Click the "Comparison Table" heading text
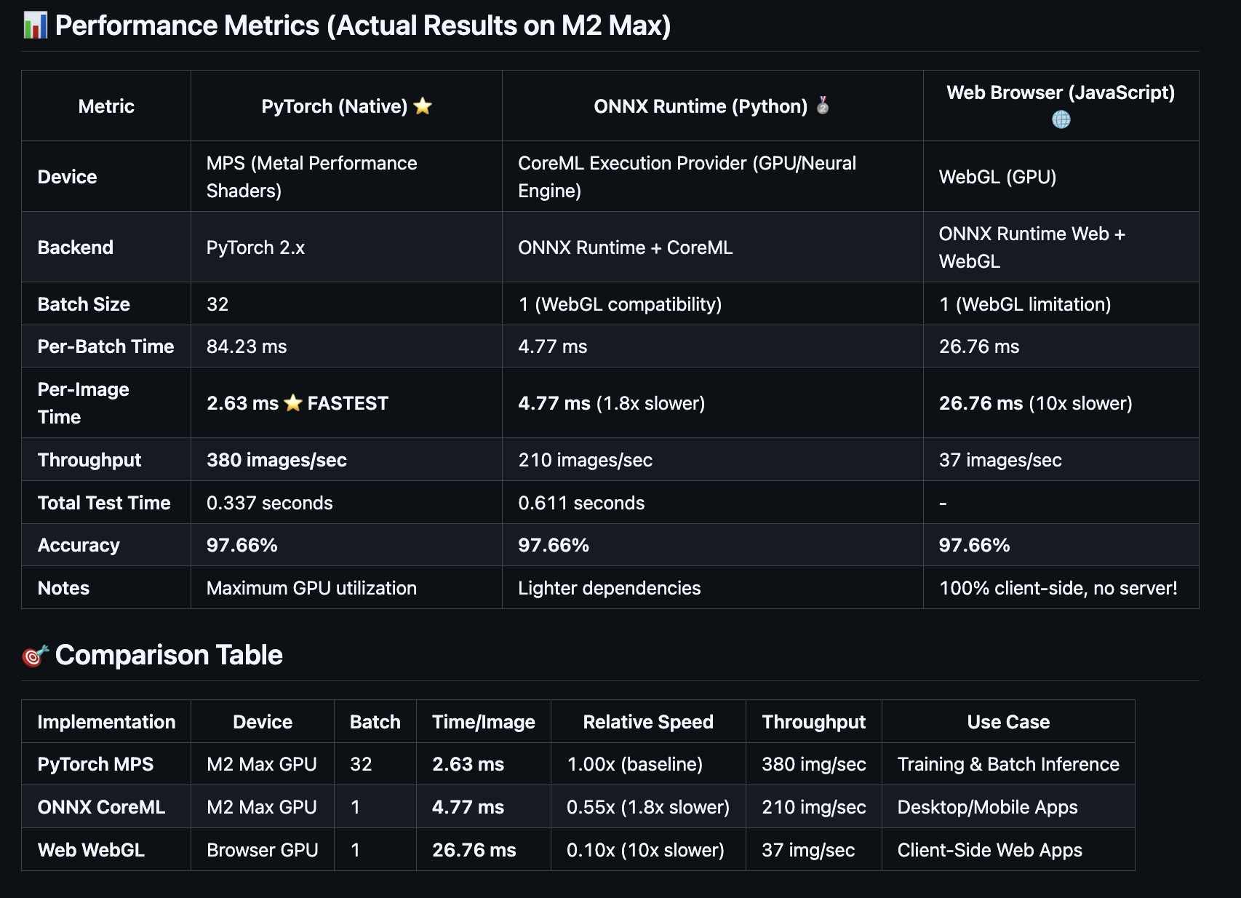The height and width of the screenshot is (898, 1241). click(x=169, y=655)
